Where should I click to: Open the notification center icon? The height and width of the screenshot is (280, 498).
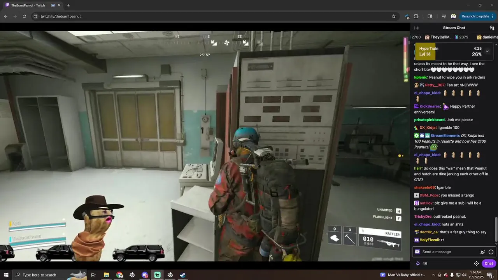[x=490, y=275]
